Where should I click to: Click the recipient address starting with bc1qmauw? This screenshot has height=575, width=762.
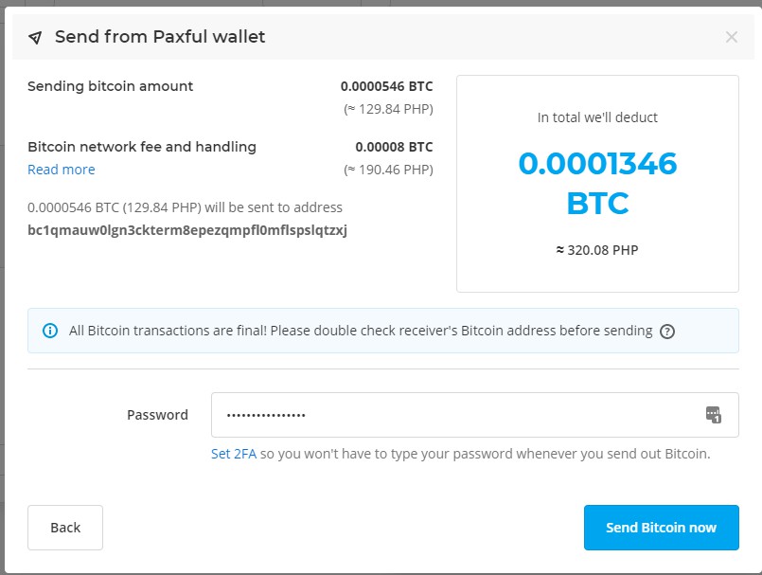click(x=187, y=230)
